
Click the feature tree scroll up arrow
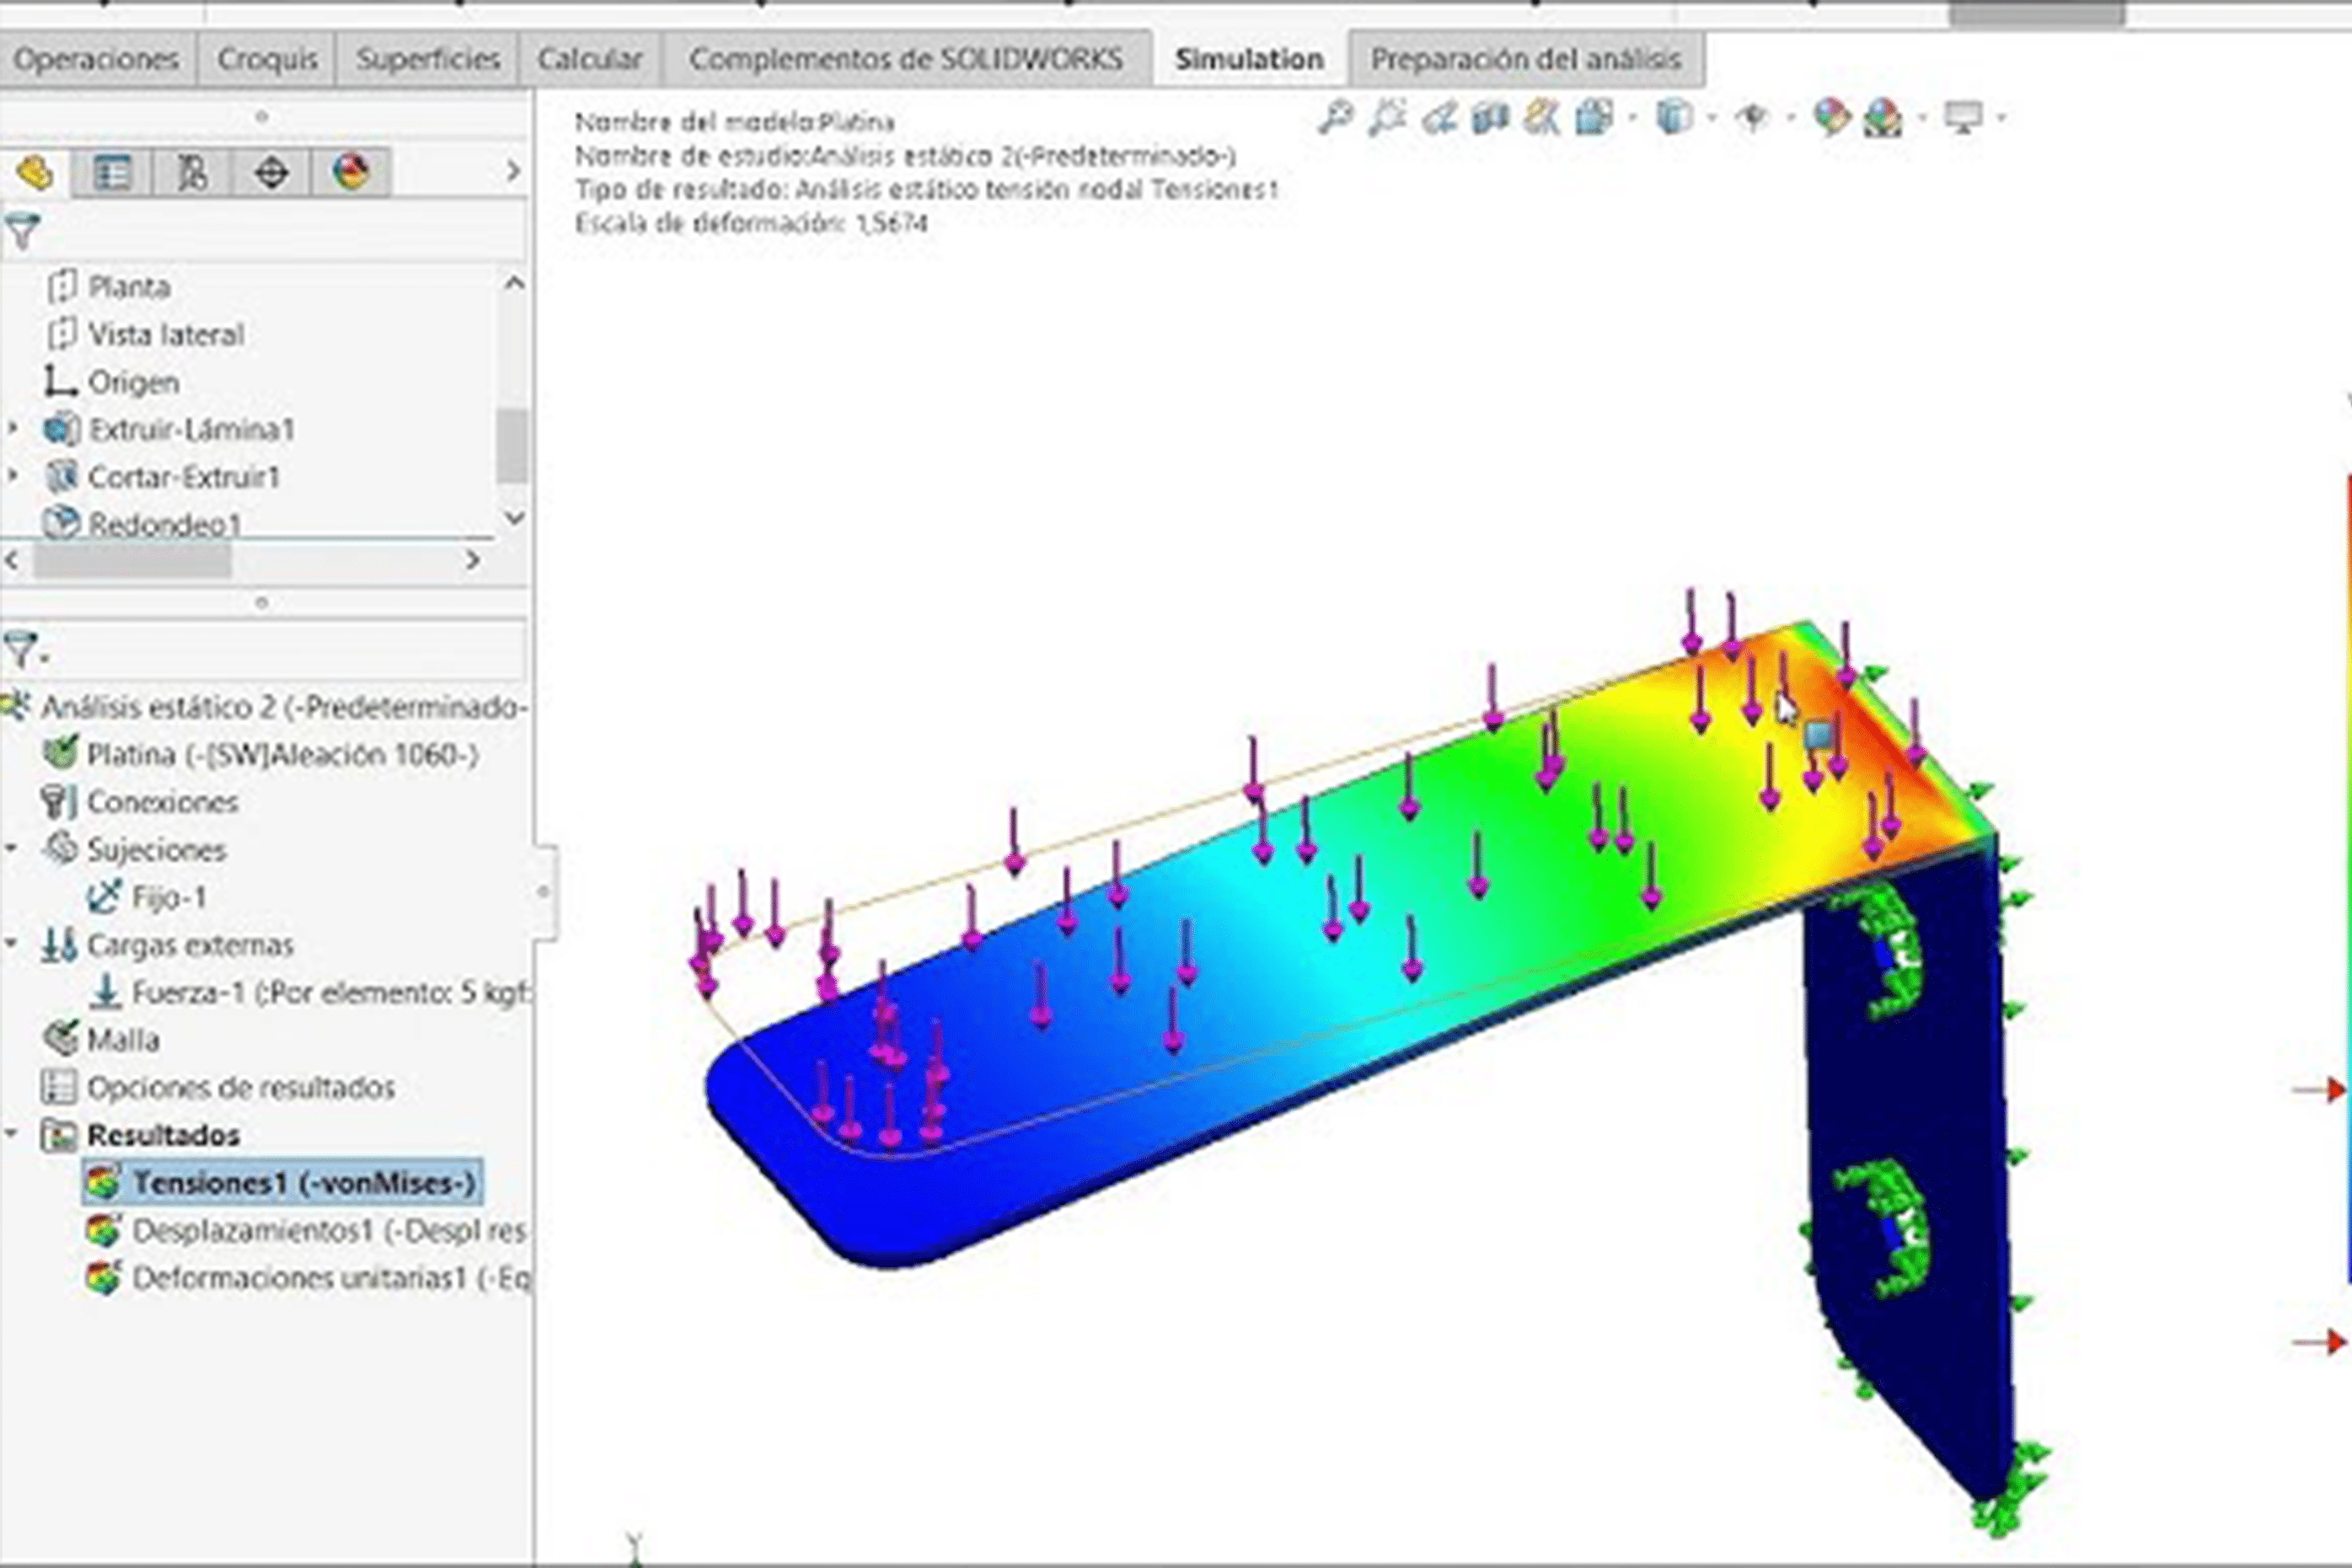pos(514,283)
